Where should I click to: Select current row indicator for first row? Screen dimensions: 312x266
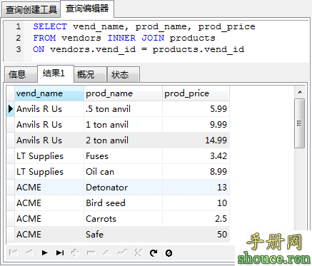(11, 109)
